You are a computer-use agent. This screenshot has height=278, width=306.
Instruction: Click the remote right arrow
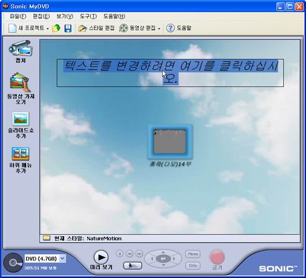(174, 259)
